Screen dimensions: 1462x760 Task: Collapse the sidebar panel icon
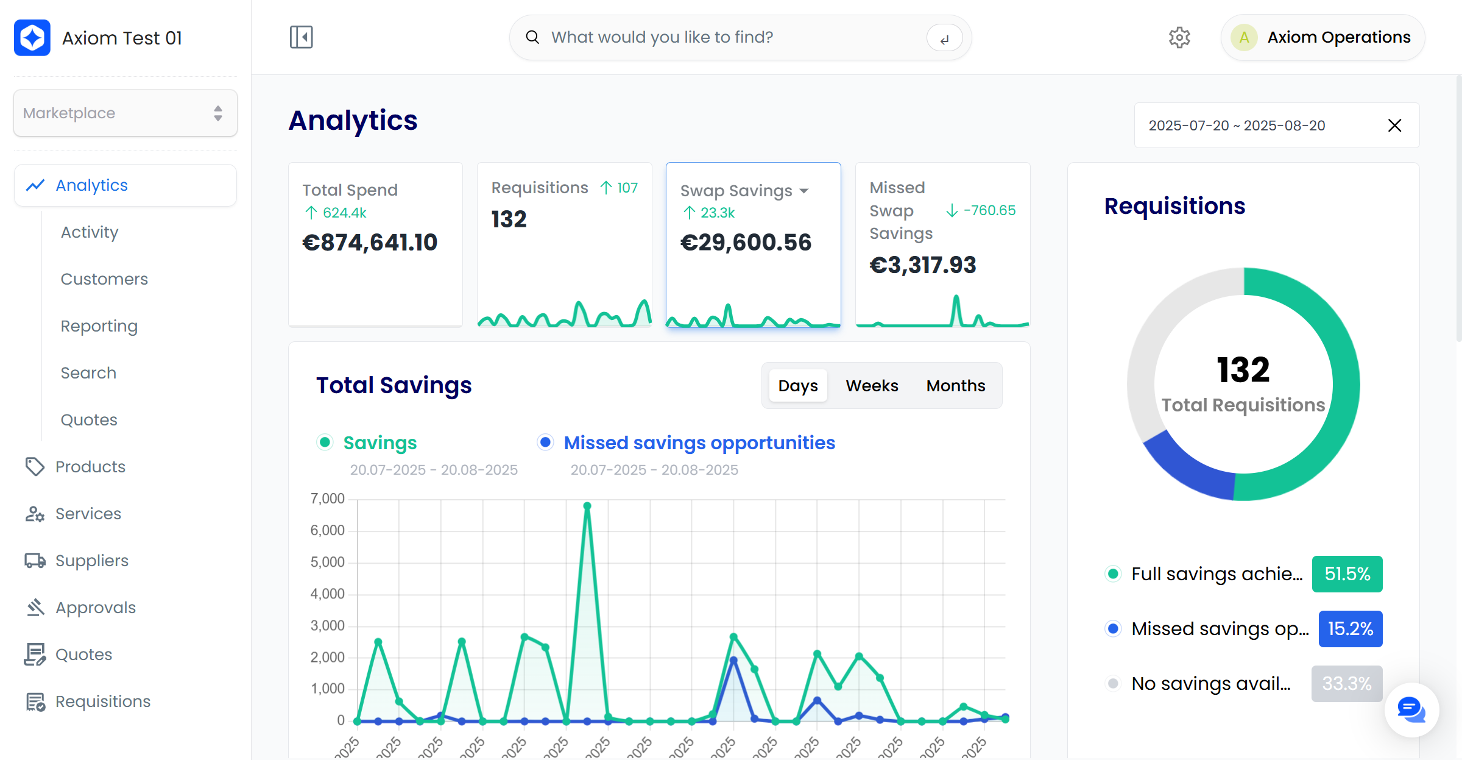(301, 37)
